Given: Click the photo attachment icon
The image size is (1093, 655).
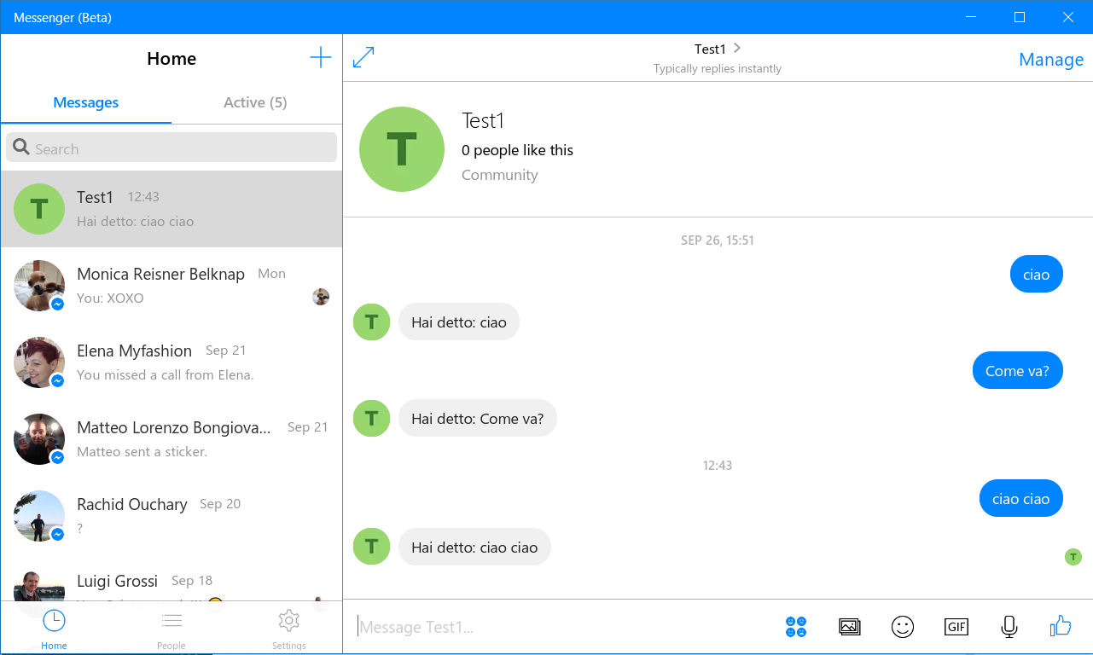Looking at the screenshot, I should tap(849, 627).
